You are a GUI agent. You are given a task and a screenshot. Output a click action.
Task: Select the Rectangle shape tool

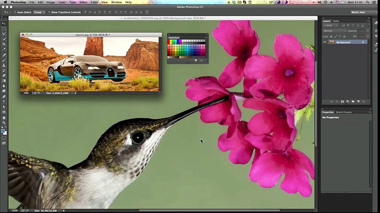click(4, 112)
